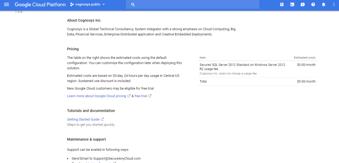Click the Item column header
The image size is (339, 163).
point(203,58)
